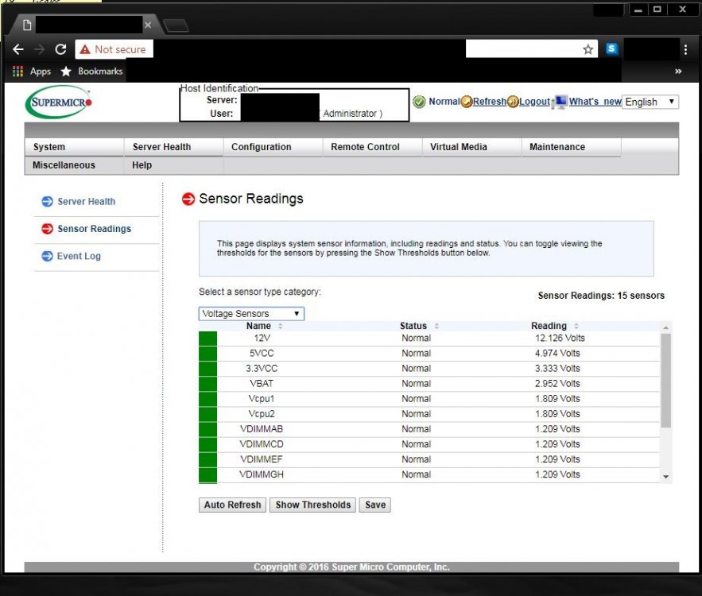Open the Remote Control menu
702x596 pixels.
point(372,147)
